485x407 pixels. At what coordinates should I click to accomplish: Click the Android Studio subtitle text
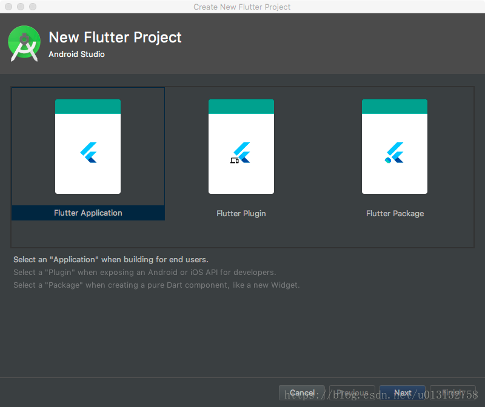(77, 54)
